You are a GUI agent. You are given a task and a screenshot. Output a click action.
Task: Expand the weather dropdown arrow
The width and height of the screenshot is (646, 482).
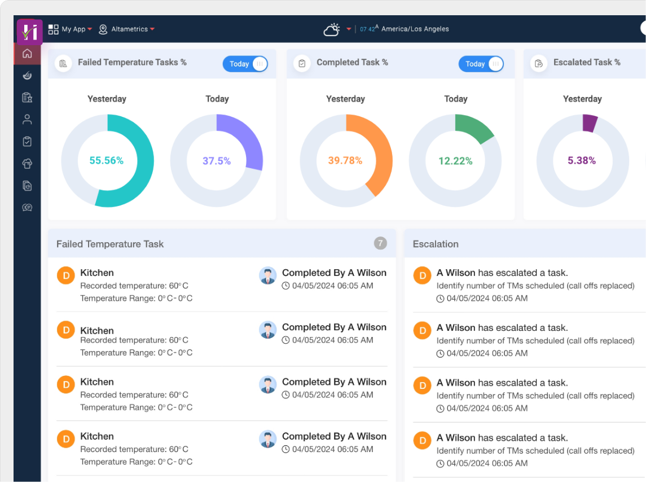point(349,29)
